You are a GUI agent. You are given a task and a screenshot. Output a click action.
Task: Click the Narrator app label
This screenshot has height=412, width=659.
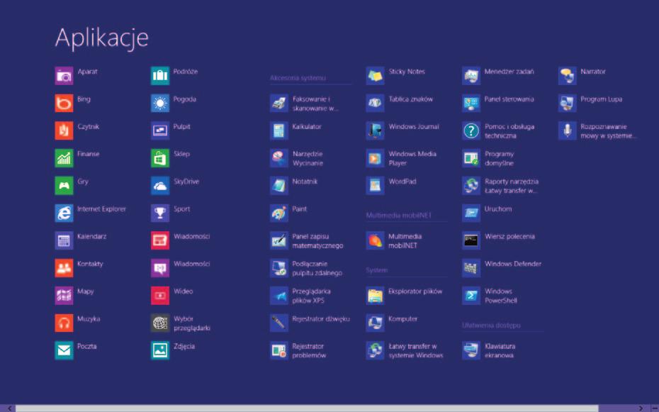pyautogui.click(x=593, y=72)
